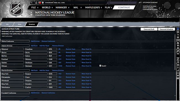Click the structure list vertical scrollbar
180x101 pixels.
[x=175, y=52]
